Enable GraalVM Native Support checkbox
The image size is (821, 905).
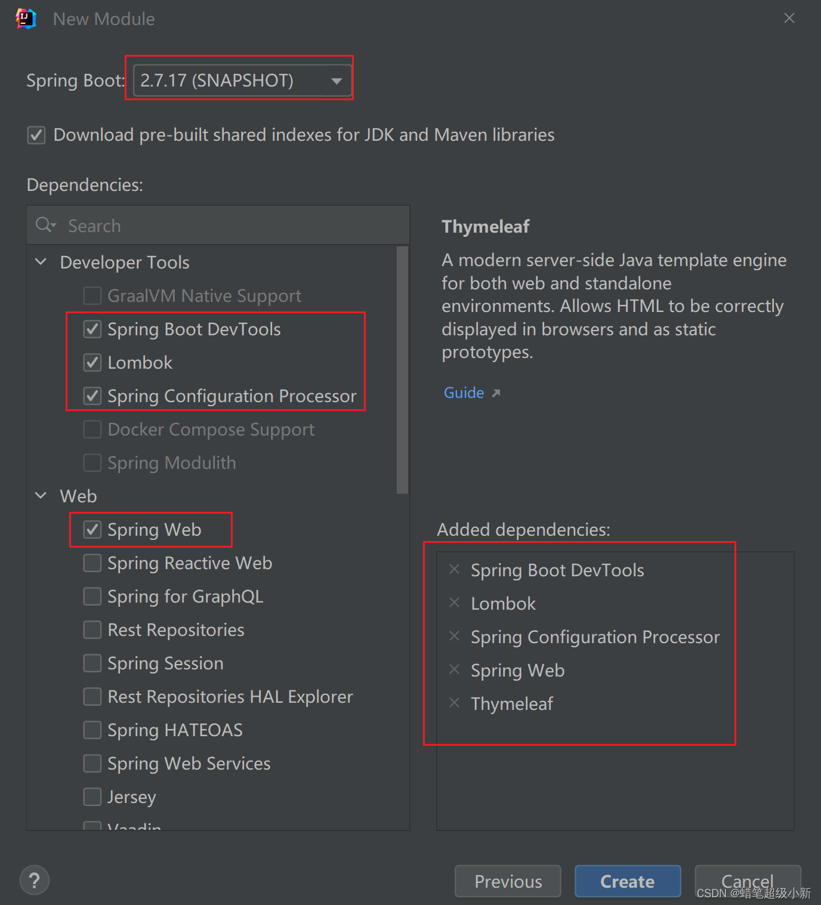(92, 295)
